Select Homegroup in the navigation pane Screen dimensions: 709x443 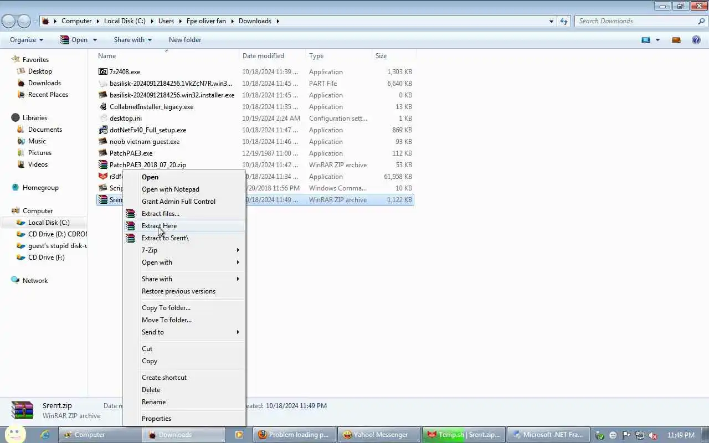[40, 188]
